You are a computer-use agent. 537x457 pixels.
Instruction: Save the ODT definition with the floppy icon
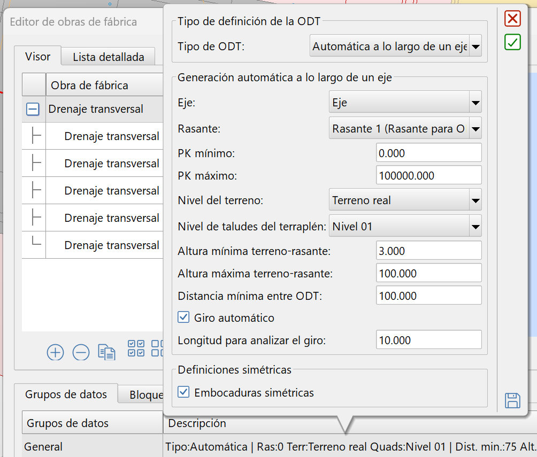pos(512,400)
